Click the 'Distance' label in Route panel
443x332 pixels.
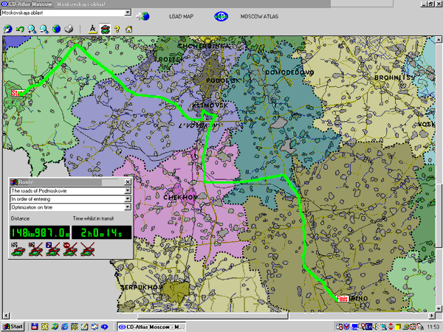coord(20,218)
